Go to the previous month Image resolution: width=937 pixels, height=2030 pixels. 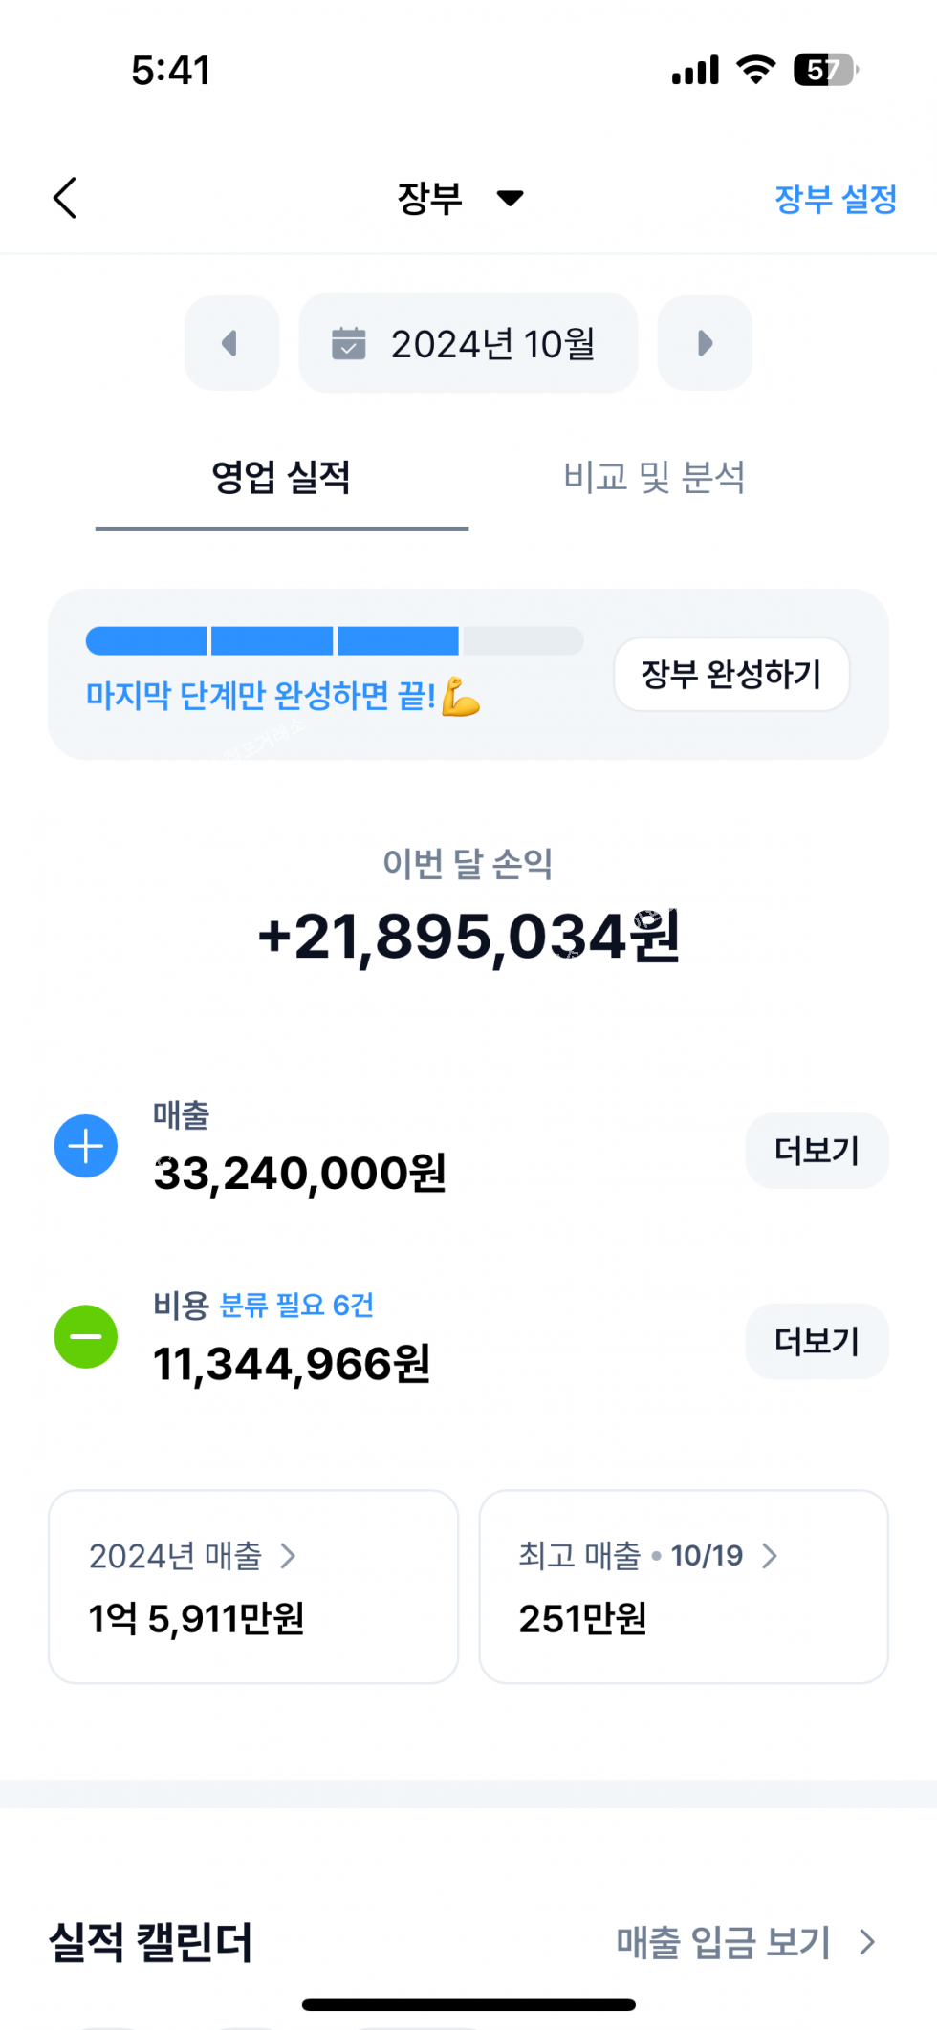pyautogui.click(x=231, y=343)
